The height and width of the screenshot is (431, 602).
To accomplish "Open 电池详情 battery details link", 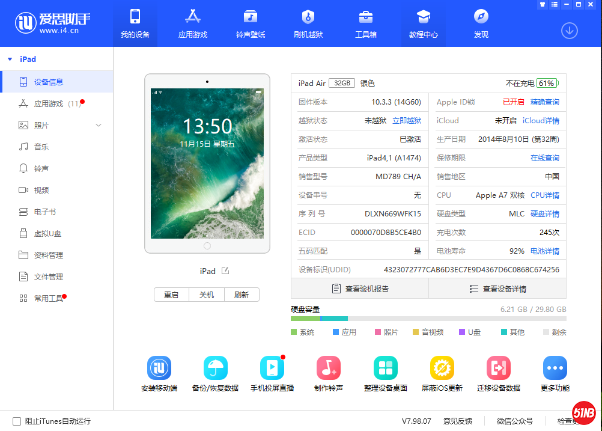I will click(544, 251).
